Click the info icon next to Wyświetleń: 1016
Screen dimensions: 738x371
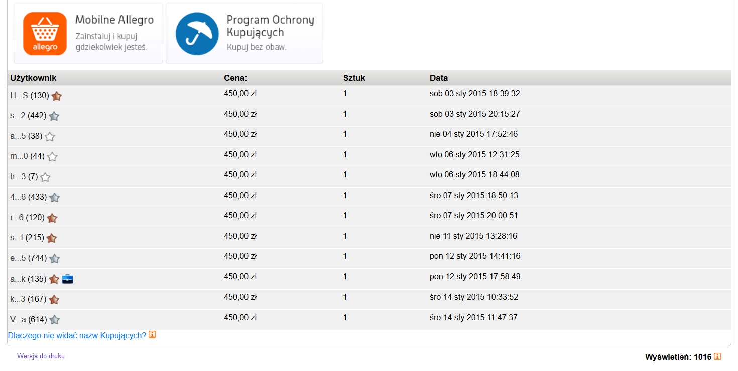tap(717, 357)
